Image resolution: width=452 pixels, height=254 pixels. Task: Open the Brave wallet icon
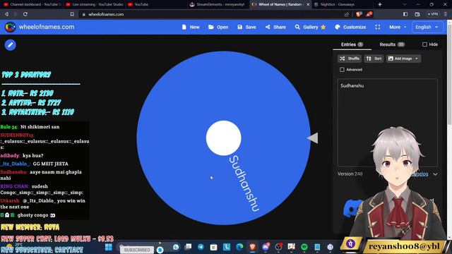tap(417, 14)
